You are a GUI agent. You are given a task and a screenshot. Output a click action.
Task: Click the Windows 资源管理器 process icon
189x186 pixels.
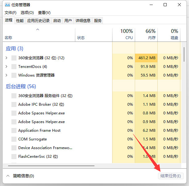click(14, 75)
